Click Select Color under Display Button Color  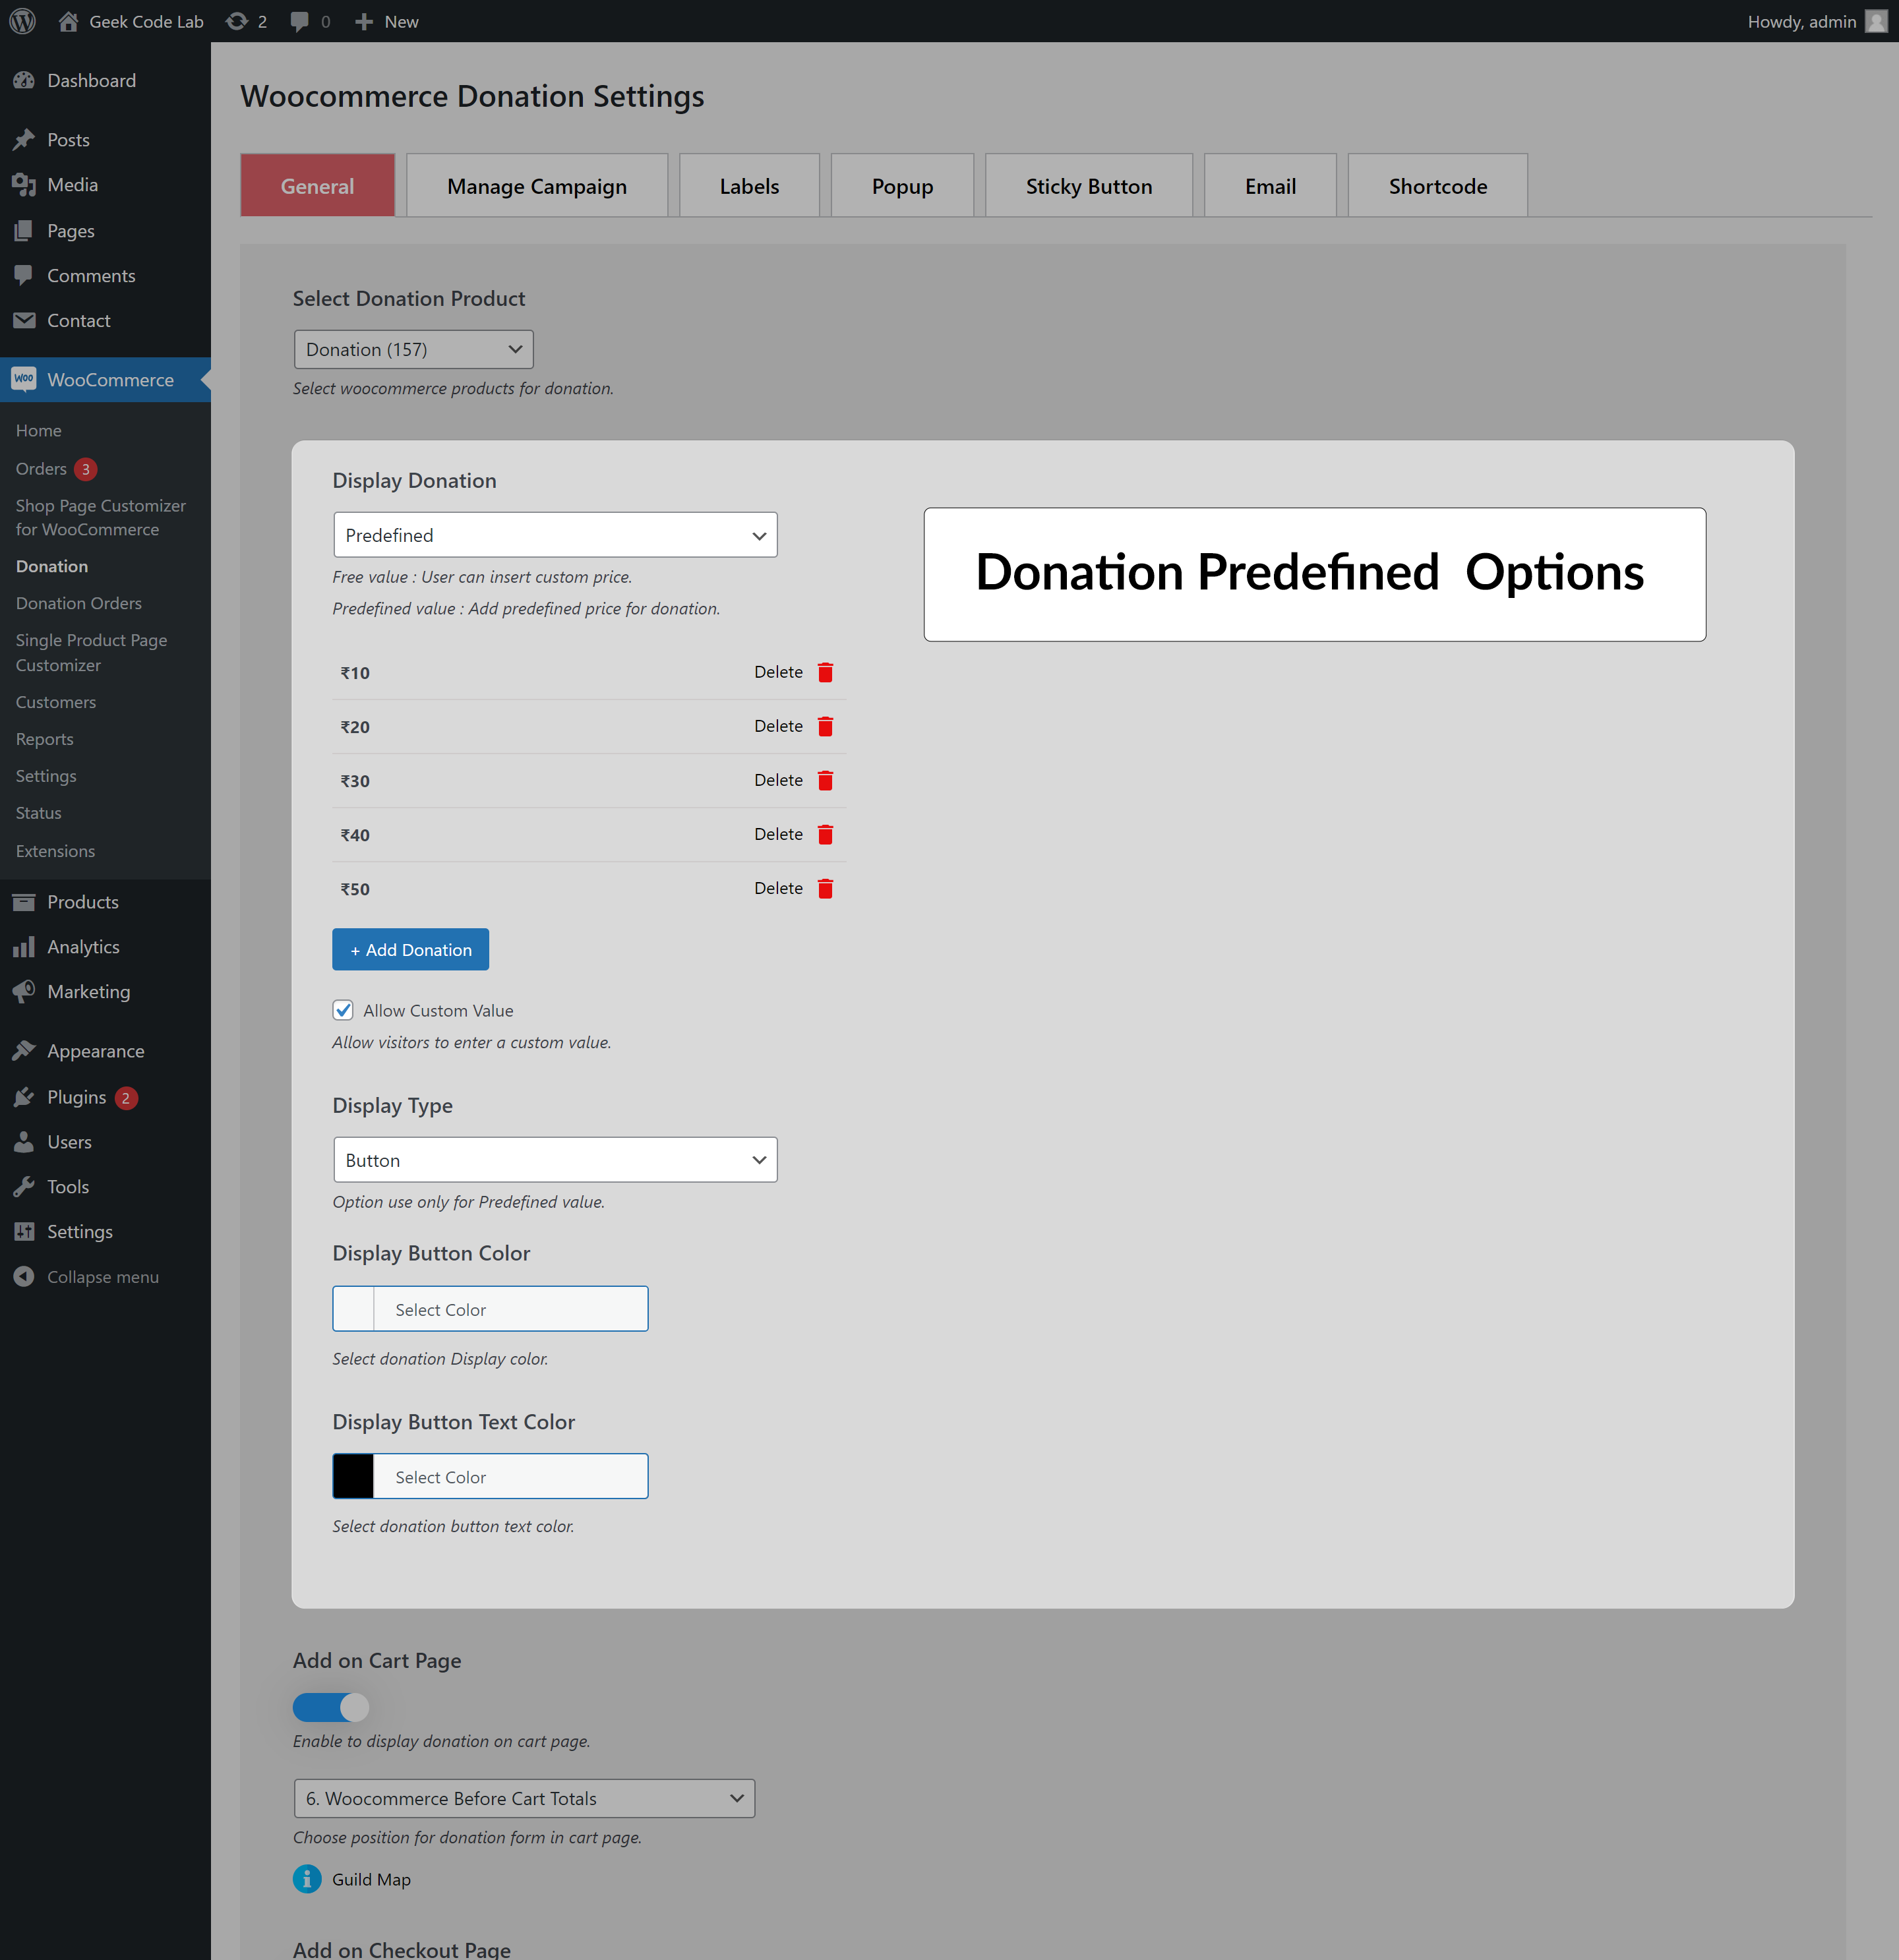pyautogui.click(x=441, y=1309)
